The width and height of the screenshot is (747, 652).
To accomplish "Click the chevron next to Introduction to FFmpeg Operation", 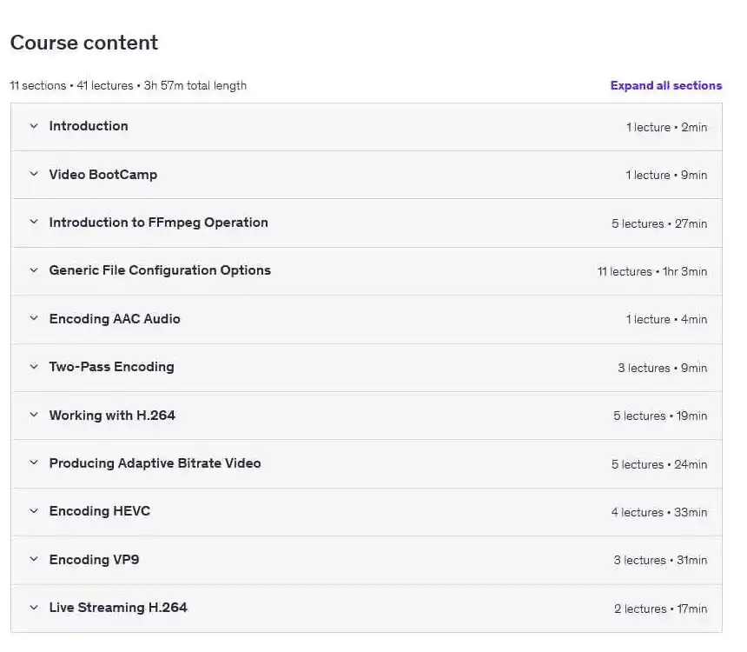I will [34, 222].
